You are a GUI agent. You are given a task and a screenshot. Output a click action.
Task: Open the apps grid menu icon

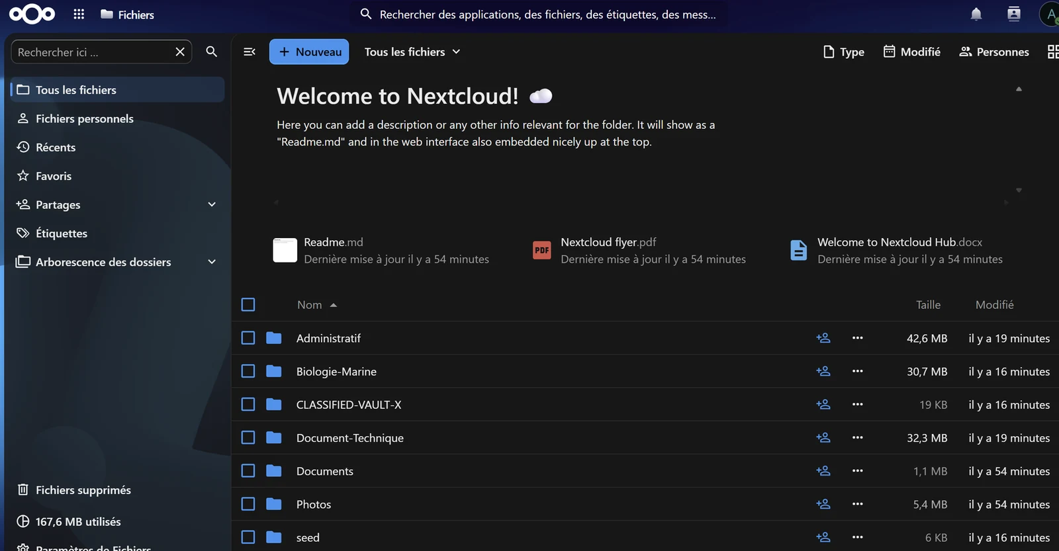79,14
